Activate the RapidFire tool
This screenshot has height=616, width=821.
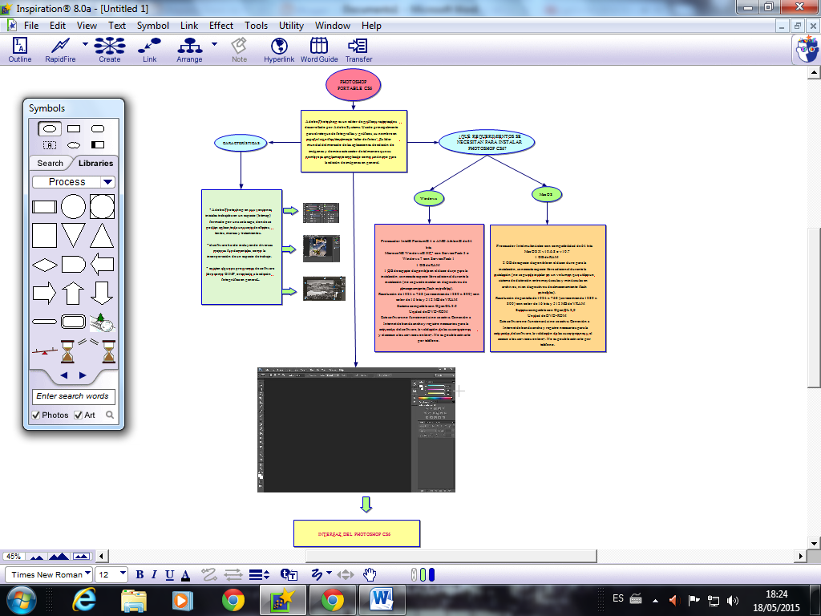(60, 51)
